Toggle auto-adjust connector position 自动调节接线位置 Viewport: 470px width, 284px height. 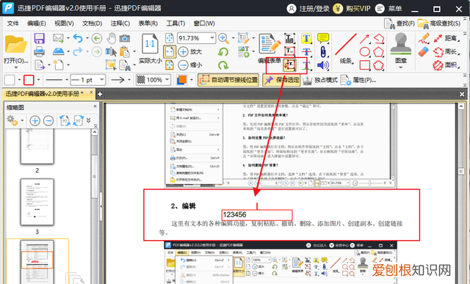(228, 80)
